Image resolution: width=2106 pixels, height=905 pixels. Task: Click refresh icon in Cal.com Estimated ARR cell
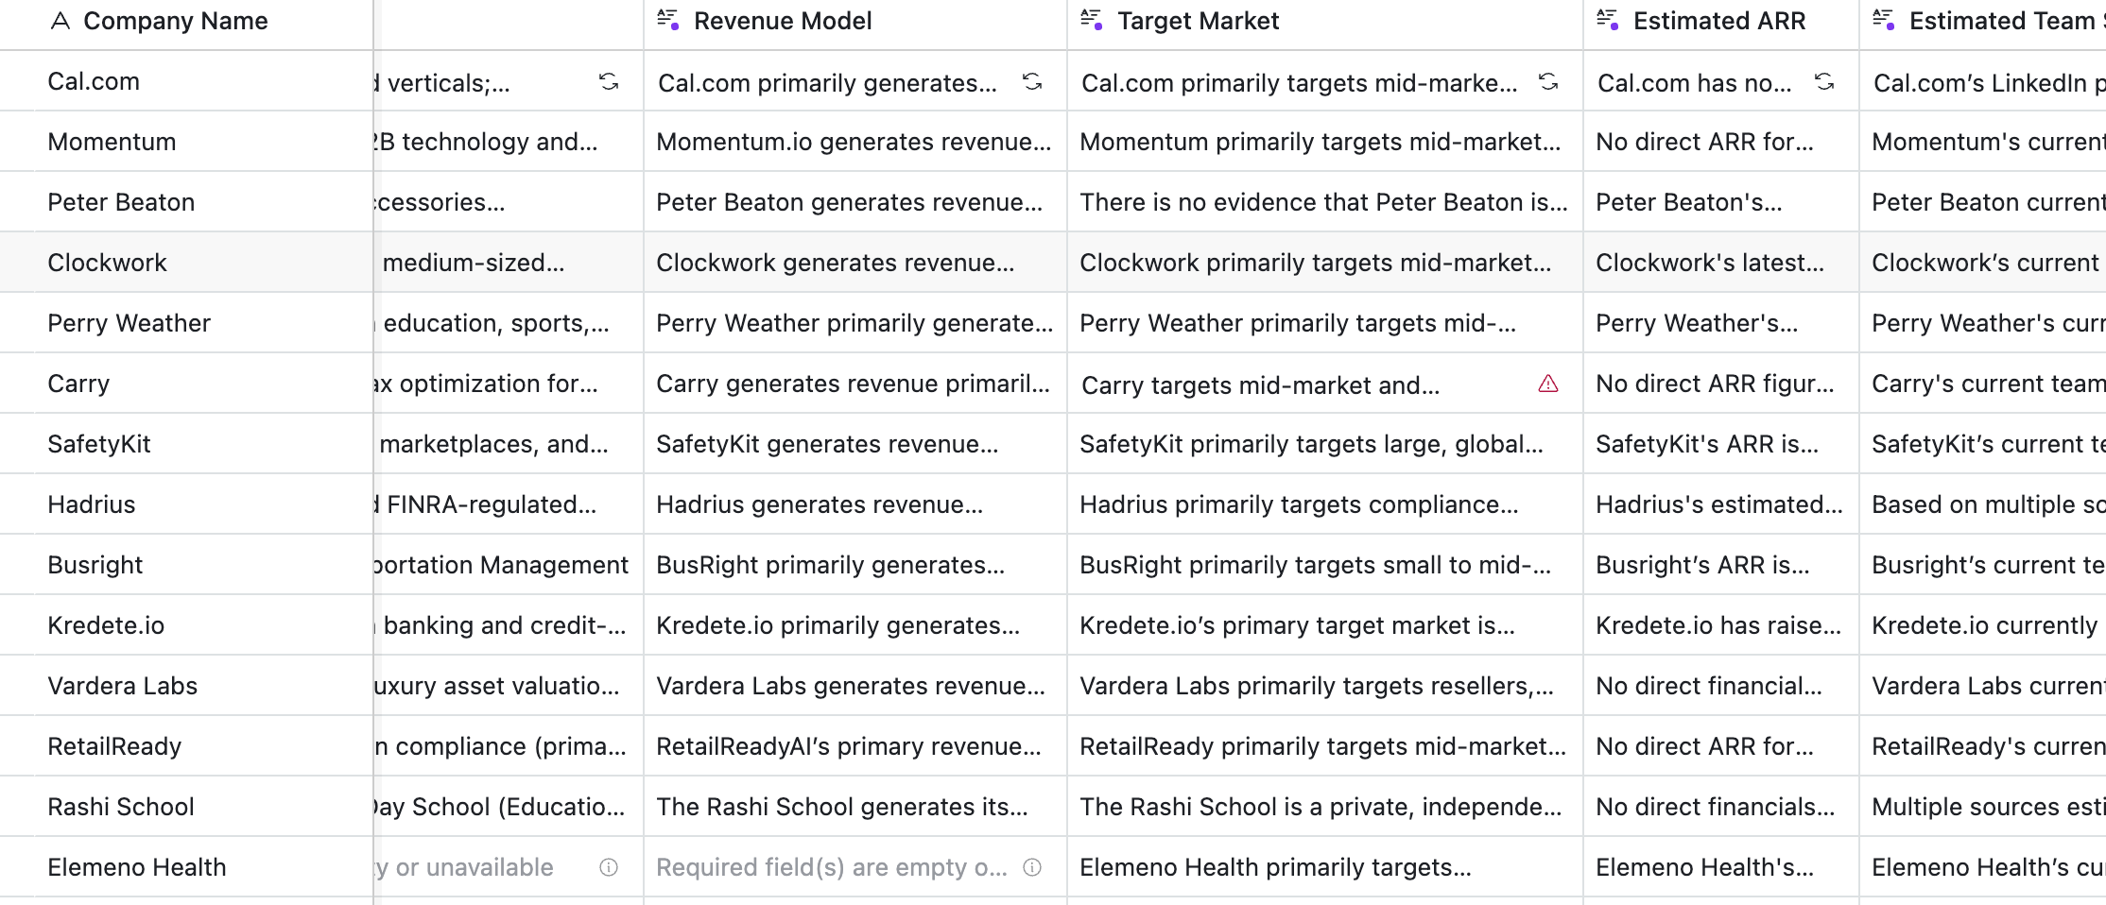1824,82
